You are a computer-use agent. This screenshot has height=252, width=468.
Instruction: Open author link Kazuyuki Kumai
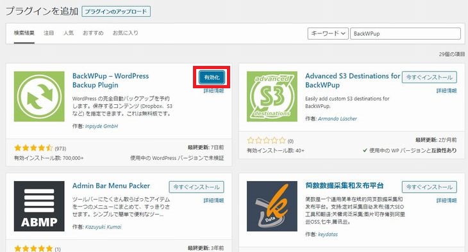103,227
